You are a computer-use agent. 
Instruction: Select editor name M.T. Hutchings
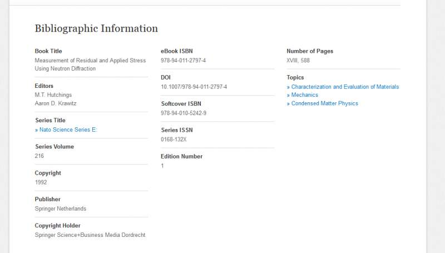(53, 95)
